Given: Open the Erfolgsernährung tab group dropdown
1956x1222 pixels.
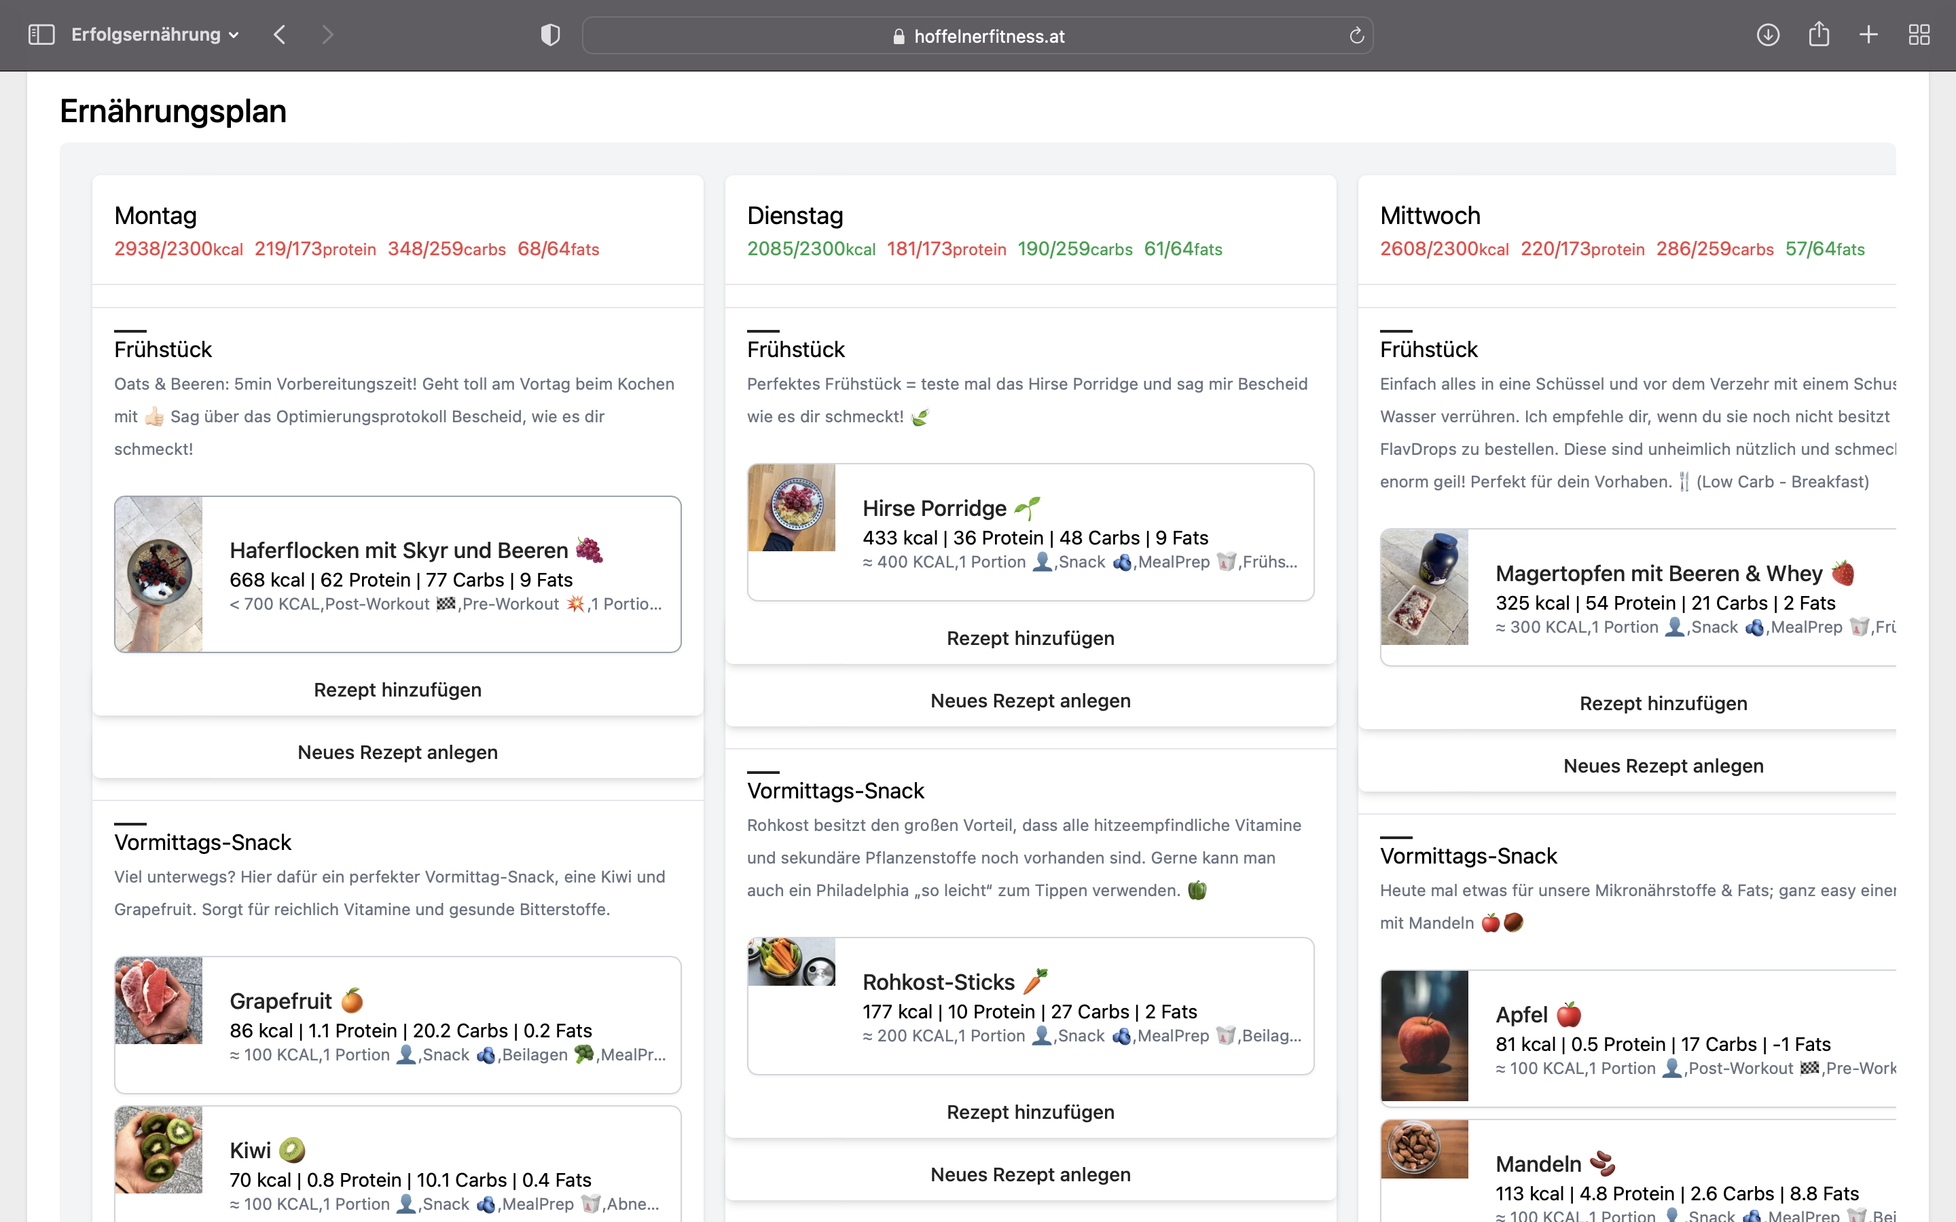Looking at the screenshot, I should [x=155, y=35].
